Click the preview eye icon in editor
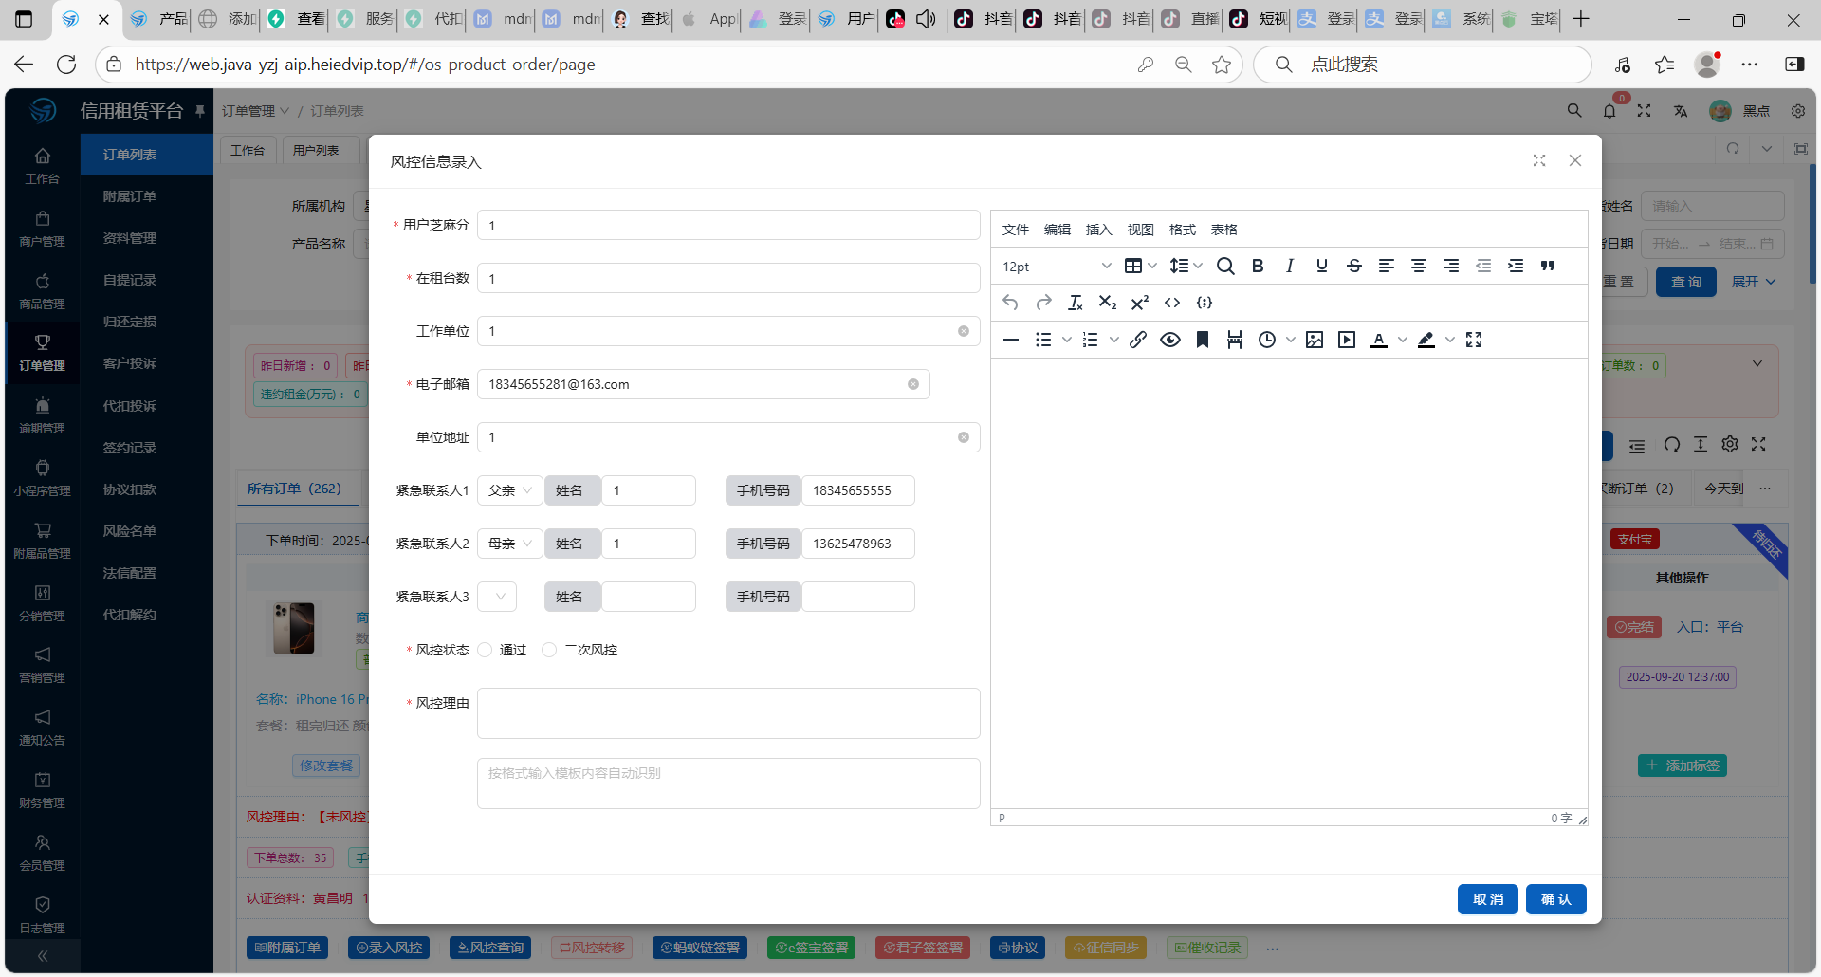This screenshot has height=977, width=1821. [1170, 340]
